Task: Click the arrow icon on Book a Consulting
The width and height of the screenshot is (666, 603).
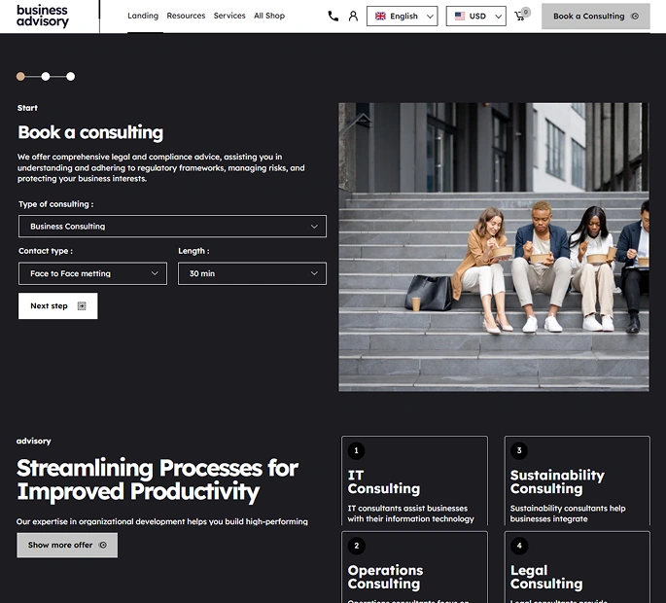Action: (x=635, y=17)
